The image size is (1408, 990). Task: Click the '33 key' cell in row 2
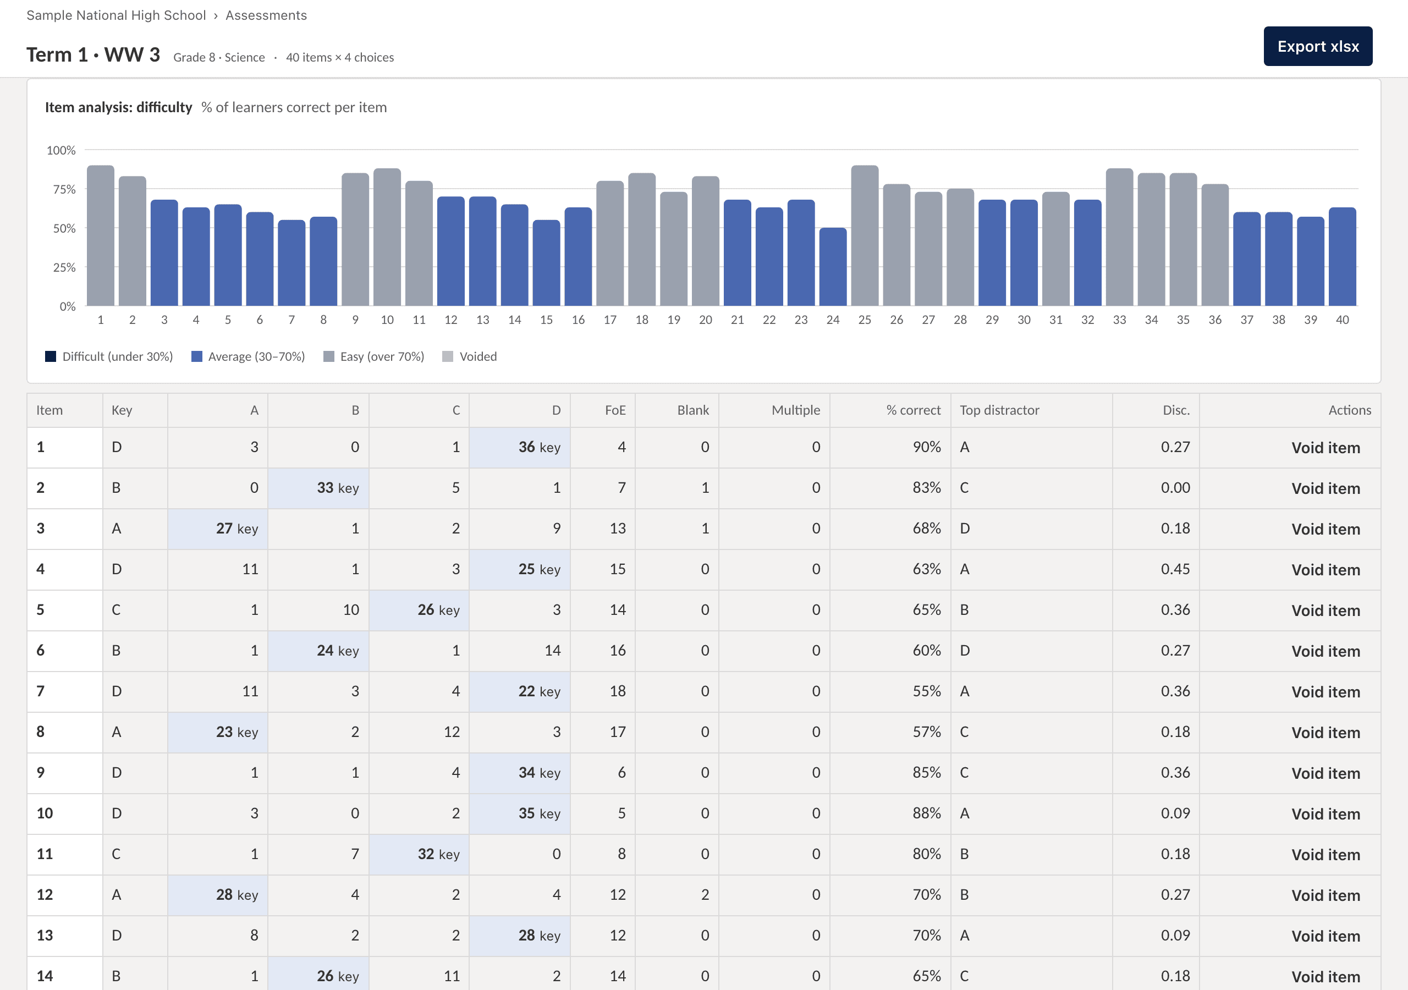pyautogui.click(x=318, y=488)
